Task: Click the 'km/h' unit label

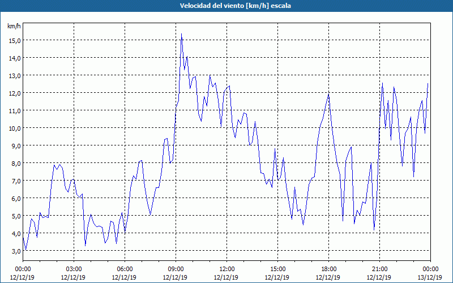Action: (x=14, y=27)
